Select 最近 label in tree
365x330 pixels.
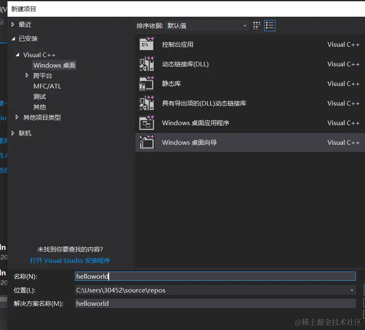point(25,25)
